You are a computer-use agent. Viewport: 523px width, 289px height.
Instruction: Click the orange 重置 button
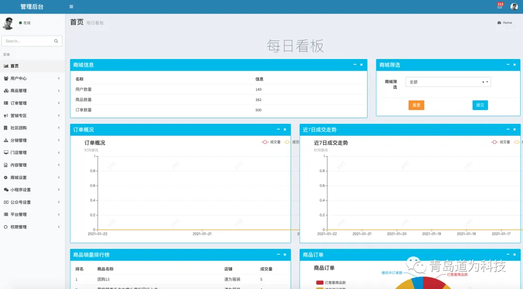(x=416, y=105)
